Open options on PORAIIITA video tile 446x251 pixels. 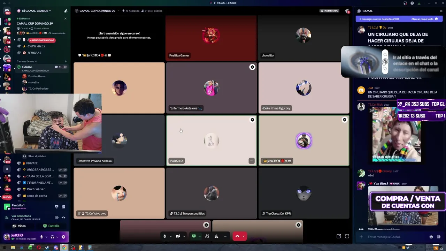[x=251, y=161]
